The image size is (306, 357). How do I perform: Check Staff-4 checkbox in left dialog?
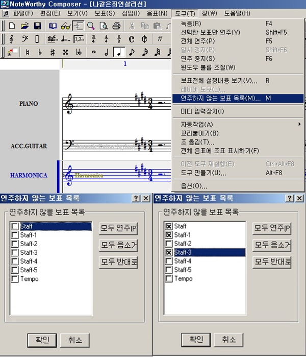click(x=15, y=261)
